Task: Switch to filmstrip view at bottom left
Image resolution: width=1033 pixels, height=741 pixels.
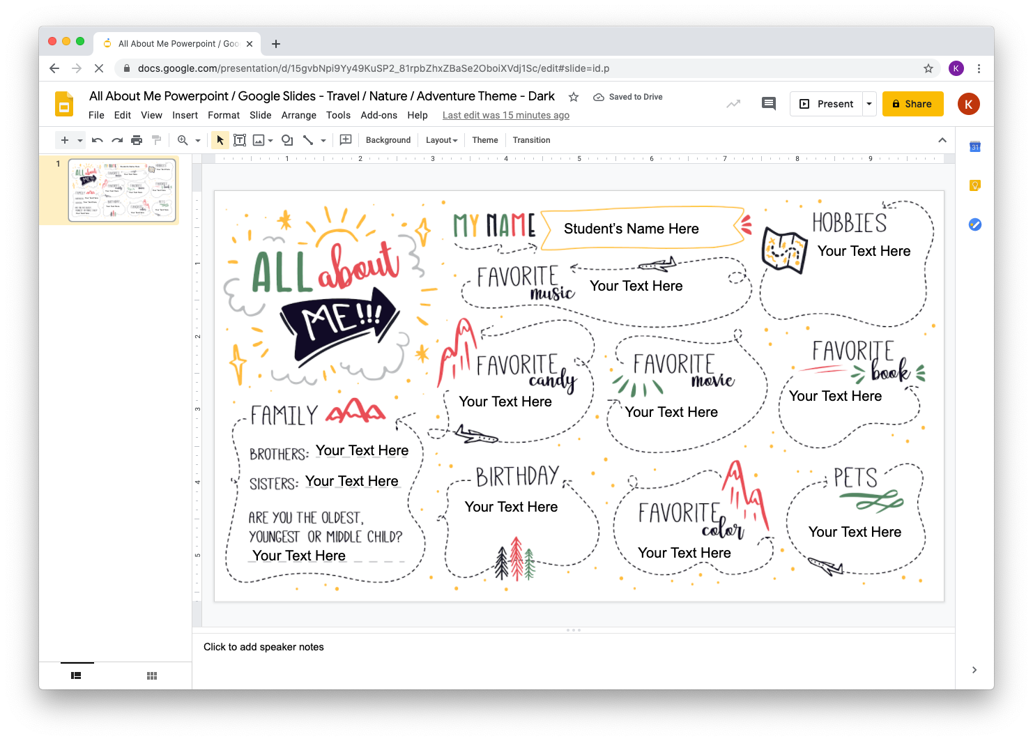Action: [77, 675]
